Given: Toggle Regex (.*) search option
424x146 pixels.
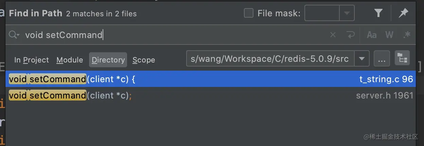Looking at the screenshot, I should (406, 35).
